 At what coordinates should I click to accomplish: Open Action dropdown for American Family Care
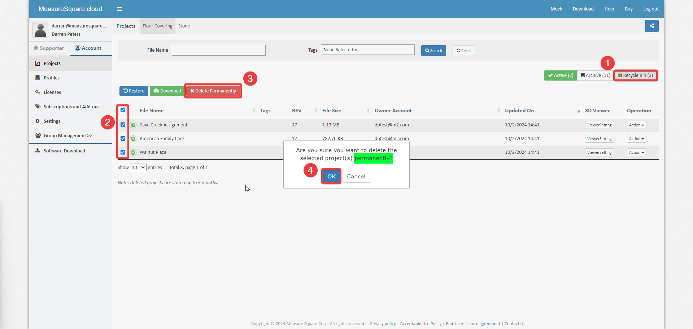pos(636,139)
